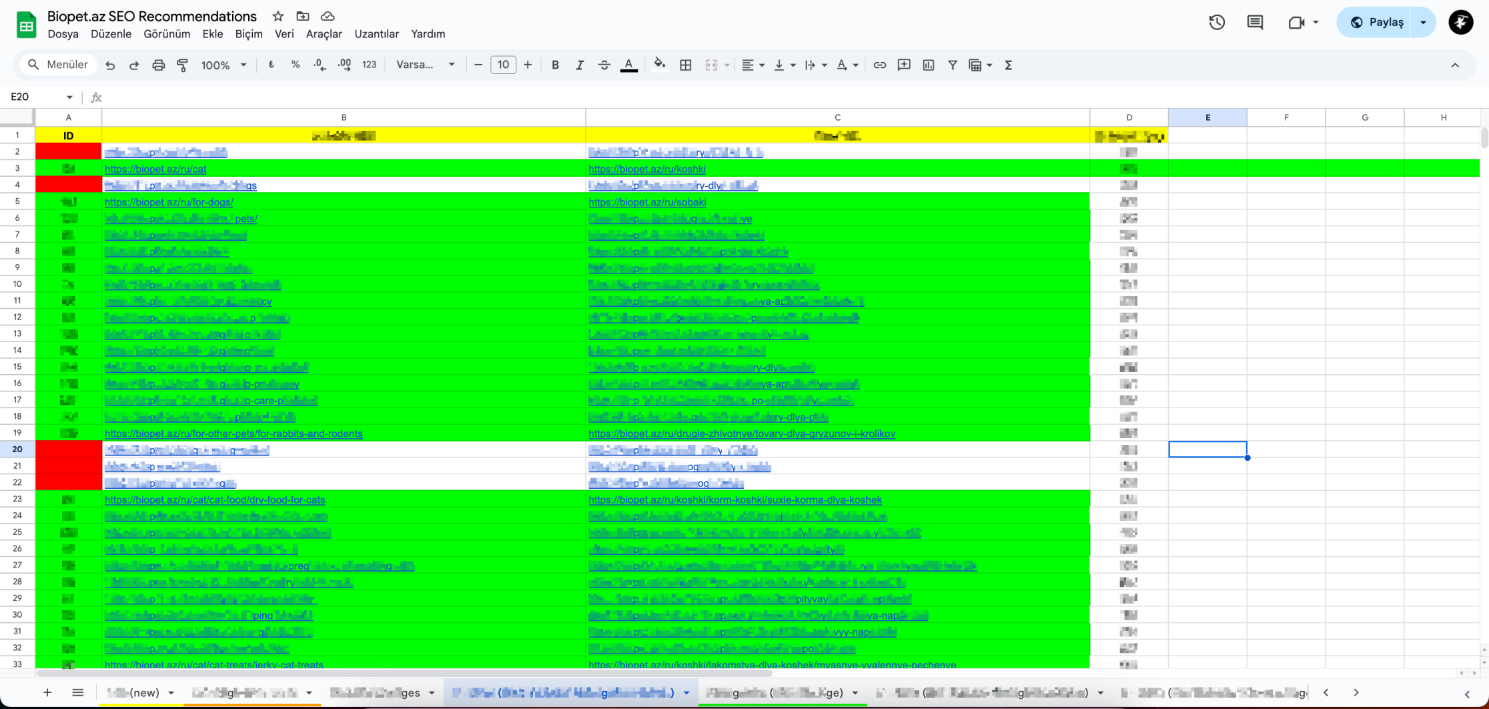
Task: Open the Horizontal align dropdown
Action: 753,65
